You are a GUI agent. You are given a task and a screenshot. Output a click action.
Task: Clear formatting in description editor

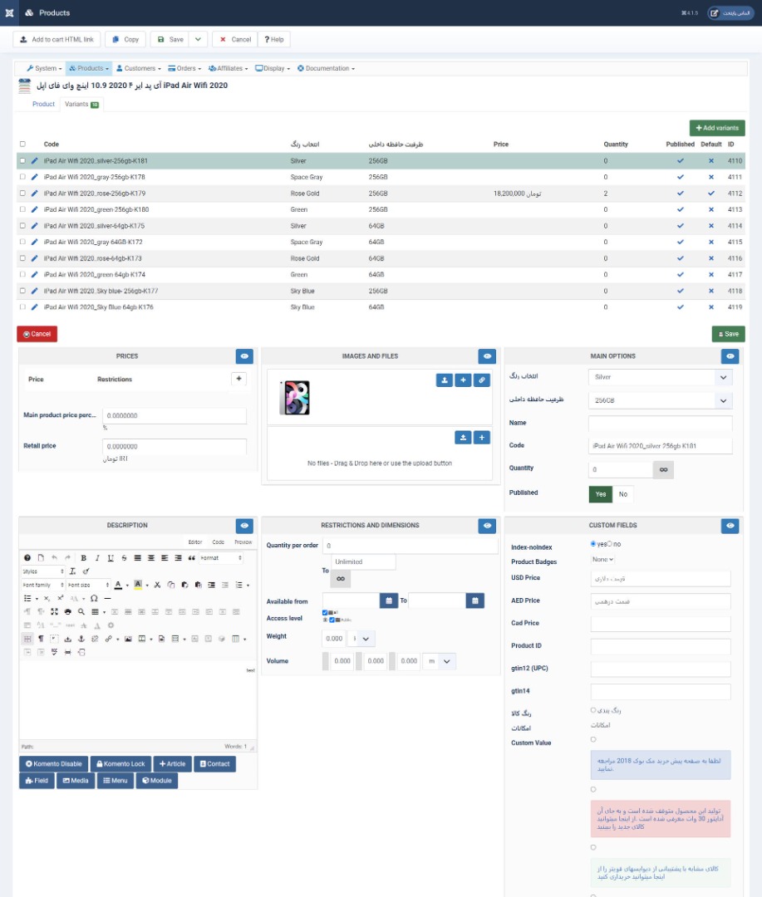pos(72,571)
